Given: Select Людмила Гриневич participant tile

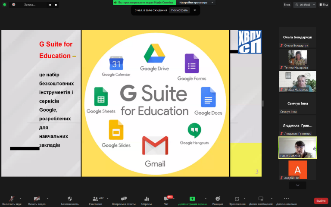Looking at the screenshot, I should pyautogui.click(x=297, y=125).
